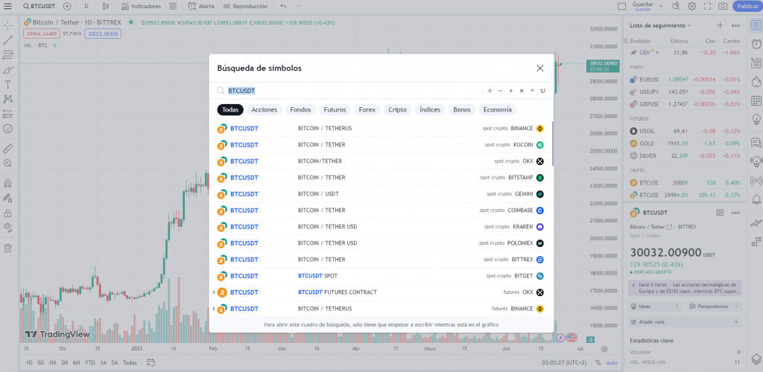Open chart settings gear in top toolbar
The width and height of the screenshot is (763, 372).
[691, 6]
